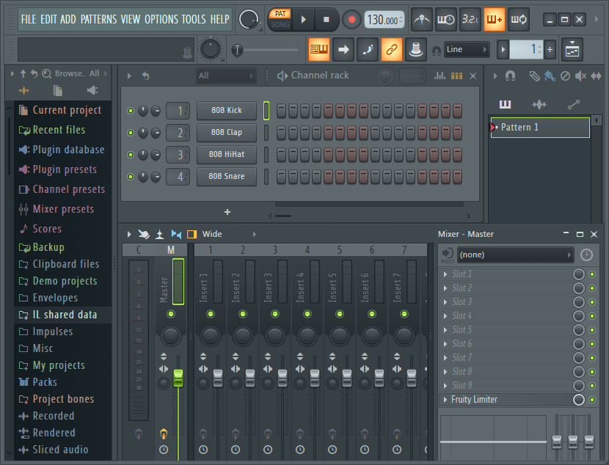Expand mixer Slot 5 options arrow
This screenshot has width=609, height=465.
pyautogui.click(x=445, y=330)
